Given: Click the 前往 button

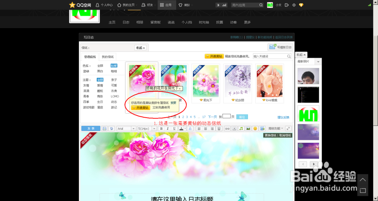Looking at the screenshot, I should (242, 117).
